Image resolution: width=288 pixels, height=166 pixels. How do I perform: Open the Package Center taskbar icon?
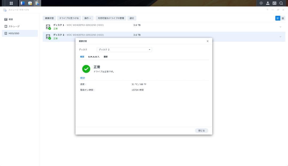click(x=30, y=3)
